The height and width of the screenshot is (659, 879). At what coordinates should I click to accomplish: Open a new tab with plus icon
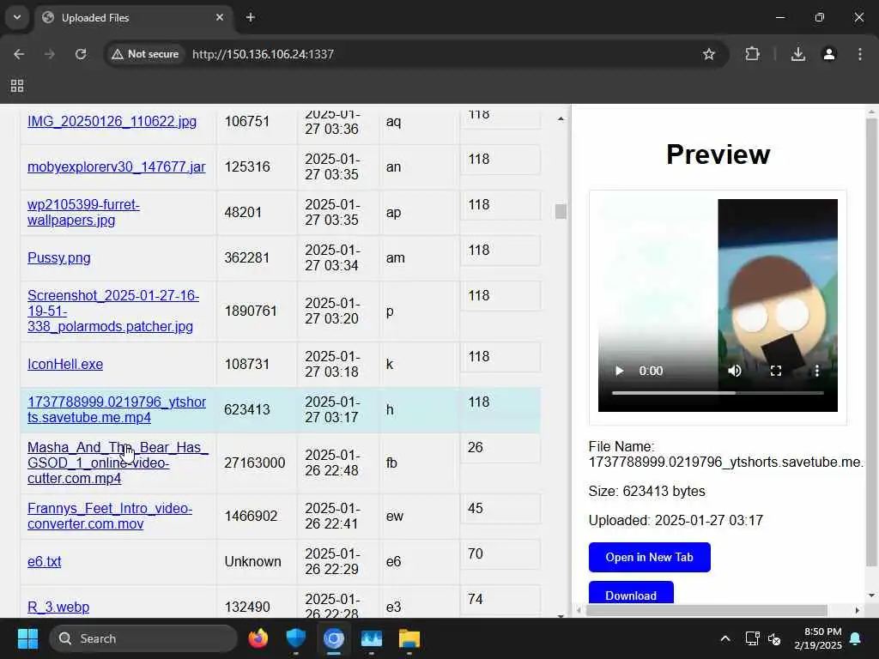[251, 17]
